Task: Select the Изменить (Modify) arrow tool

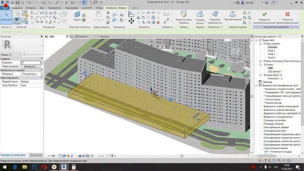Action: [6, 17]
